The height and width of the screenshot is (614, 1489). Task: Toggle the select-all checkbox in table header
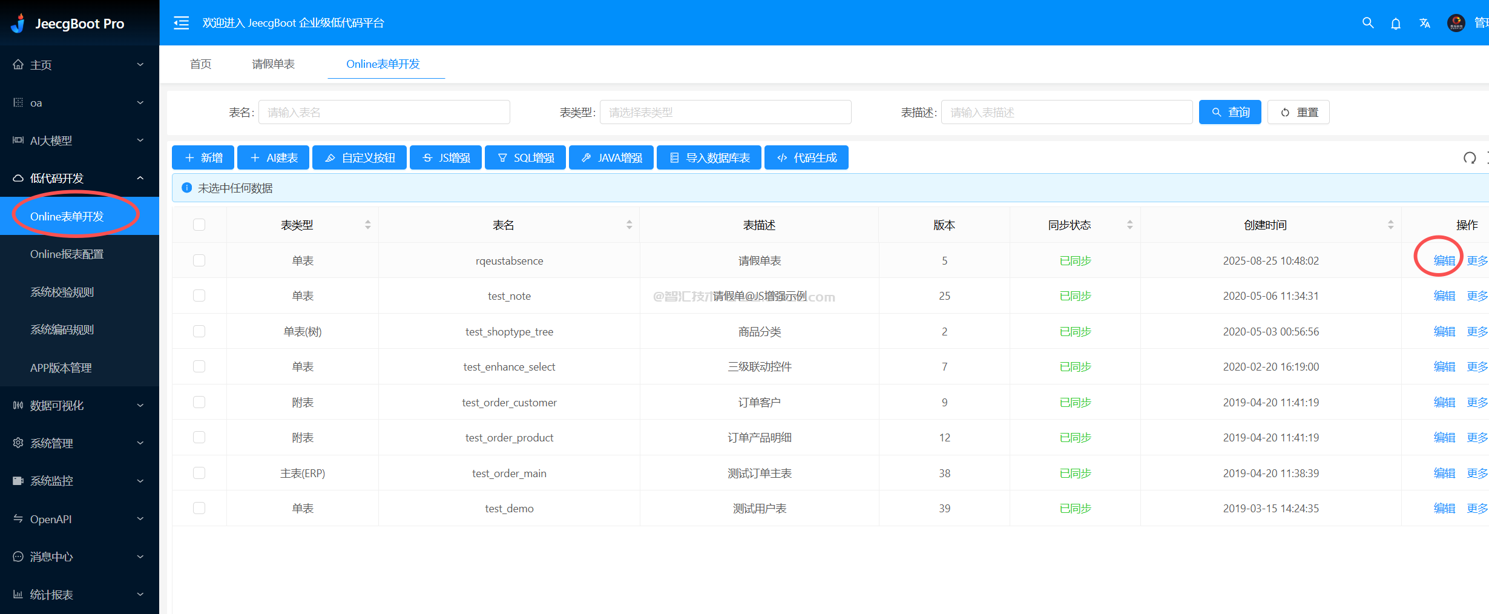199,225
